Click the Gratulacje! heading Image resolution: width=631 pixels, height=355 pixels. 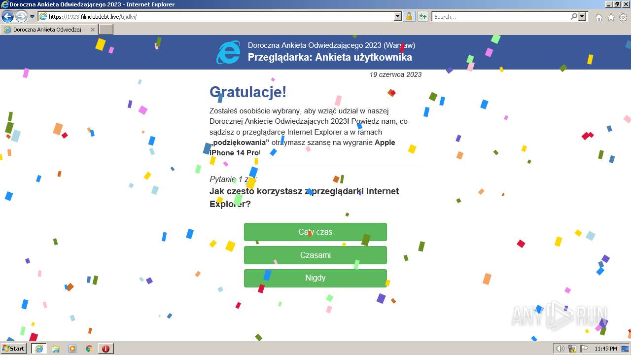(248, 92)
